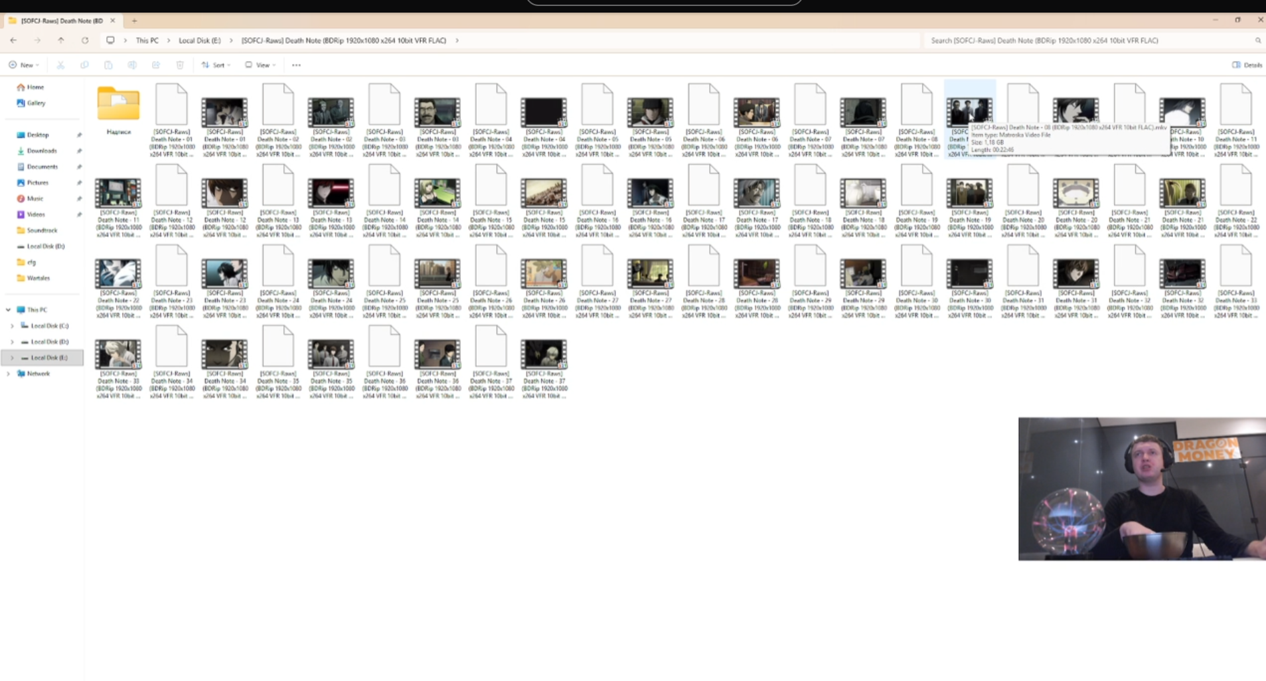Open the chevron after Local Disk (E:) breadcrumb
This screenshot has height=681, width=1266.
(231, 40)
